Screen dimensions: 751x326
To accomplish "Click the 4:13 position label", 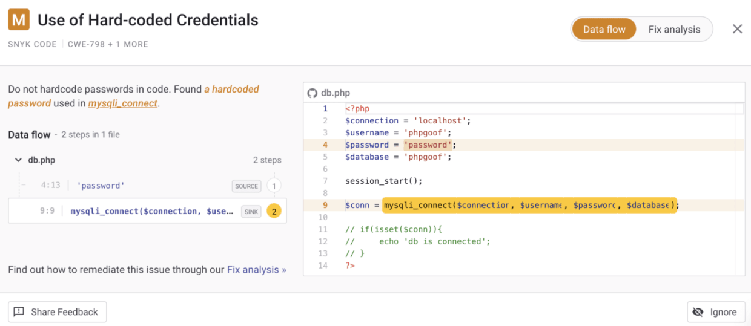I will pos(50,186).
